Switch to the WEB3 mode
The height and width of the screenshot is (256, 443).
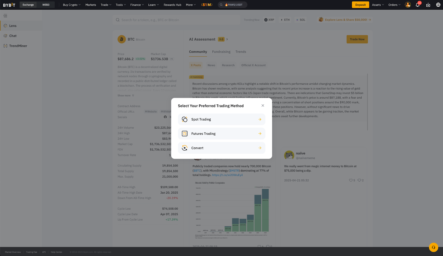(x=46, y=5)
